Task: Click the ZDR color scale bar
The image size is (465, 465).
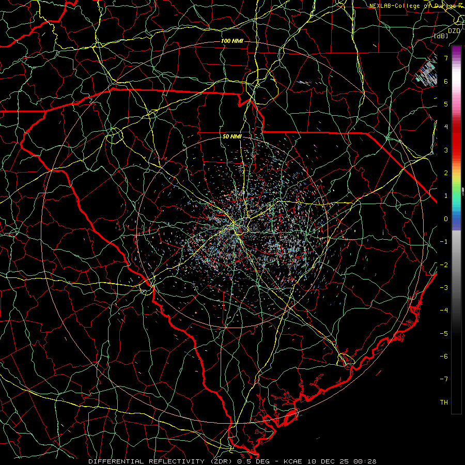Action: pos(456,230)
